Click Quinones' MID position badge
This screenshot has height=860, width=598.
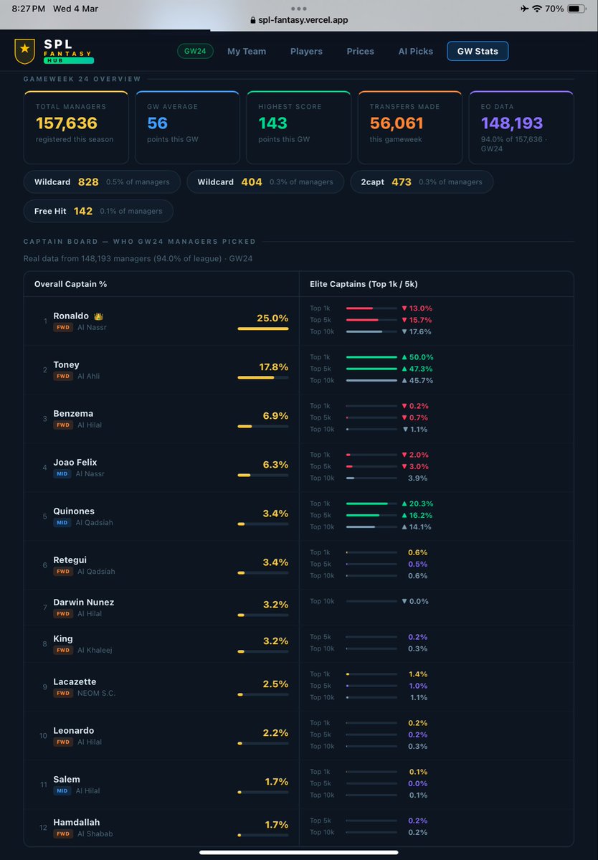click(62, 523)
